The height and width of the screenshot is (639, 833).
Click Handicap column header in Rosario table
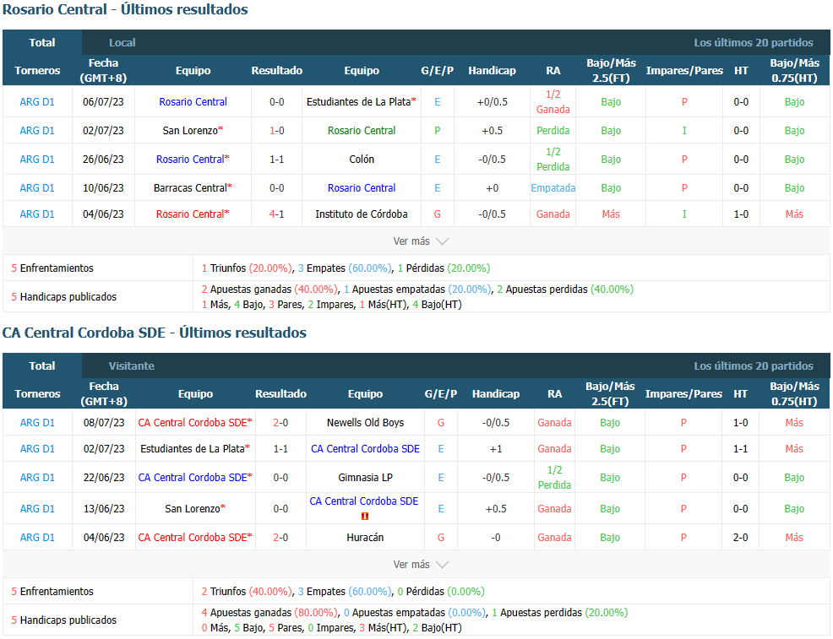coord(492,71)
